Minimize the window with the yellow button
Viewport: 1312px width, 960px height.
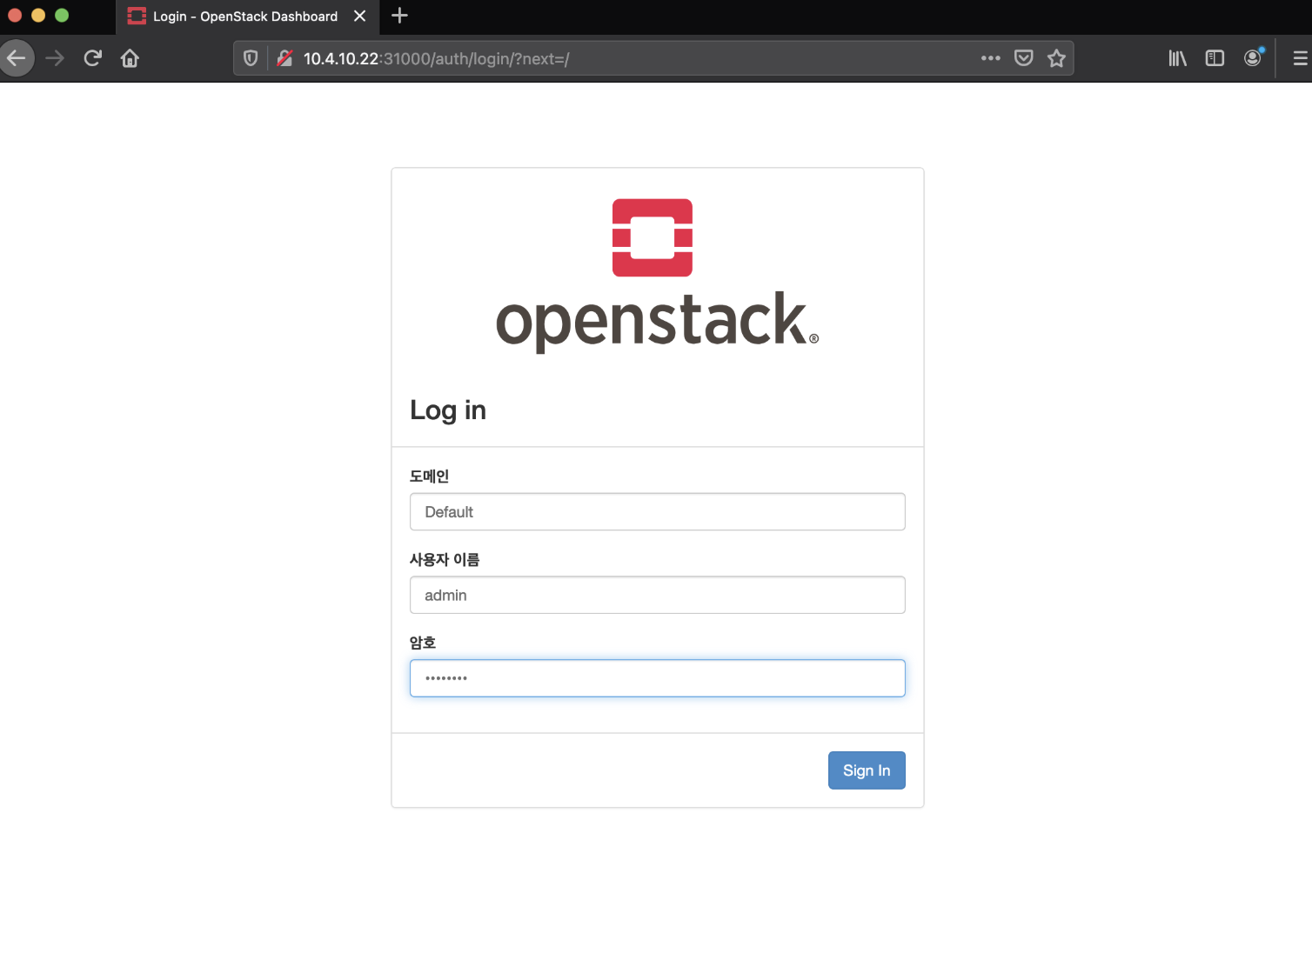tap(38, 15)
